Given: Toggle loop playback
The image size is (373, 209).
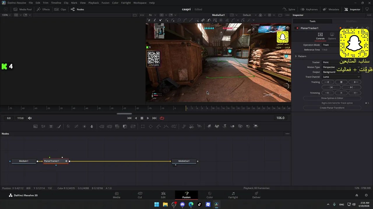Looking at the screenshot, I should [x=162, y=118].
